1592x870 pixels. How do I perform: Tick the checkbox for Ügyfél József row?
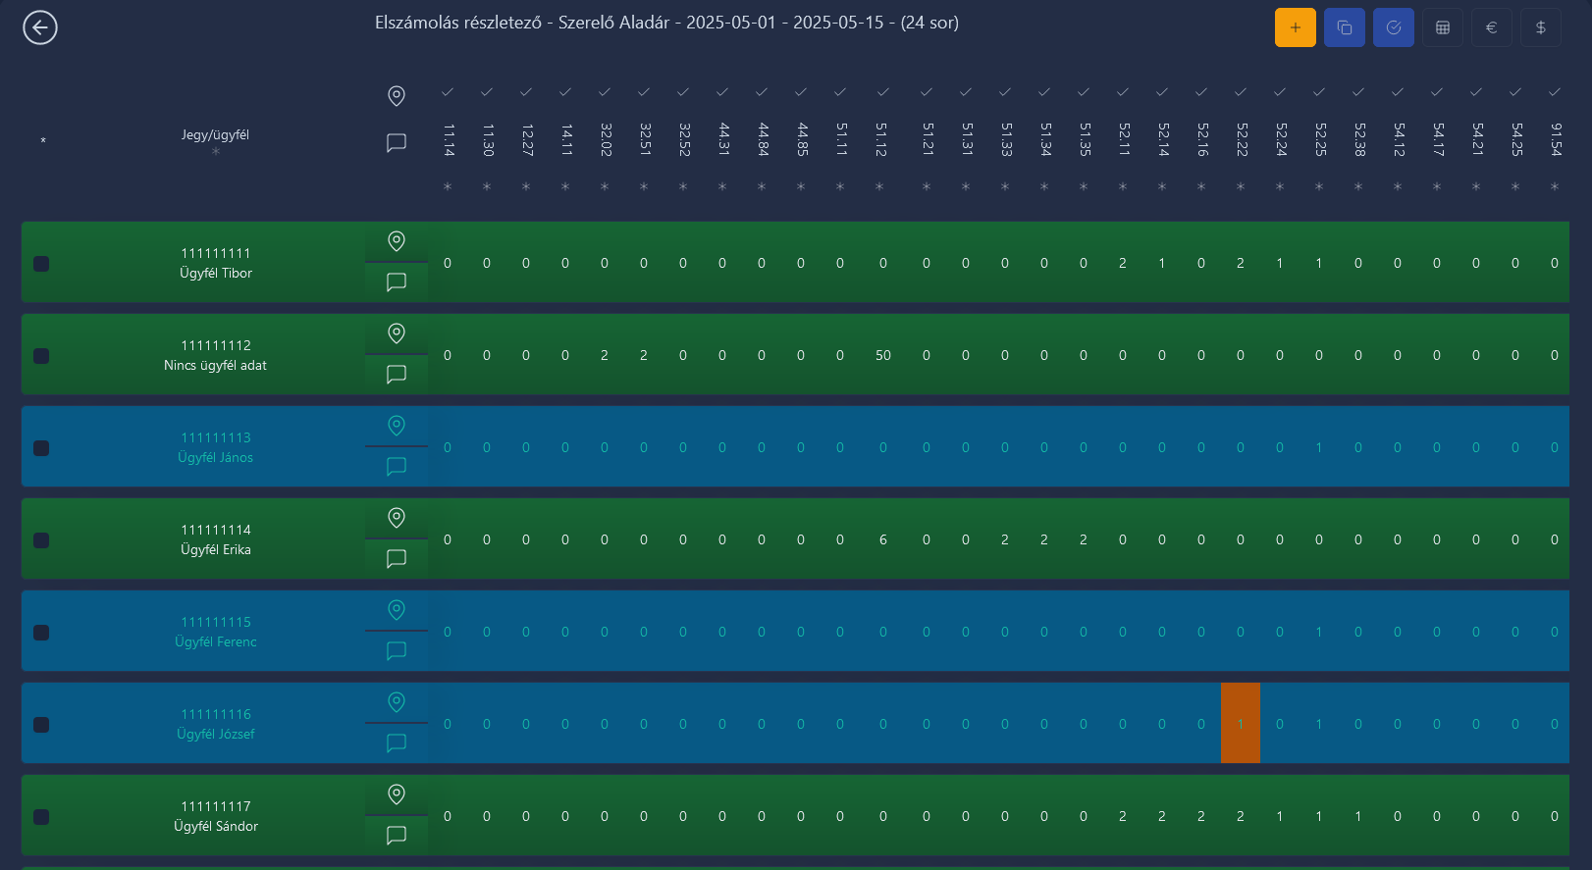pyautogui.click(x=41, y=725)
